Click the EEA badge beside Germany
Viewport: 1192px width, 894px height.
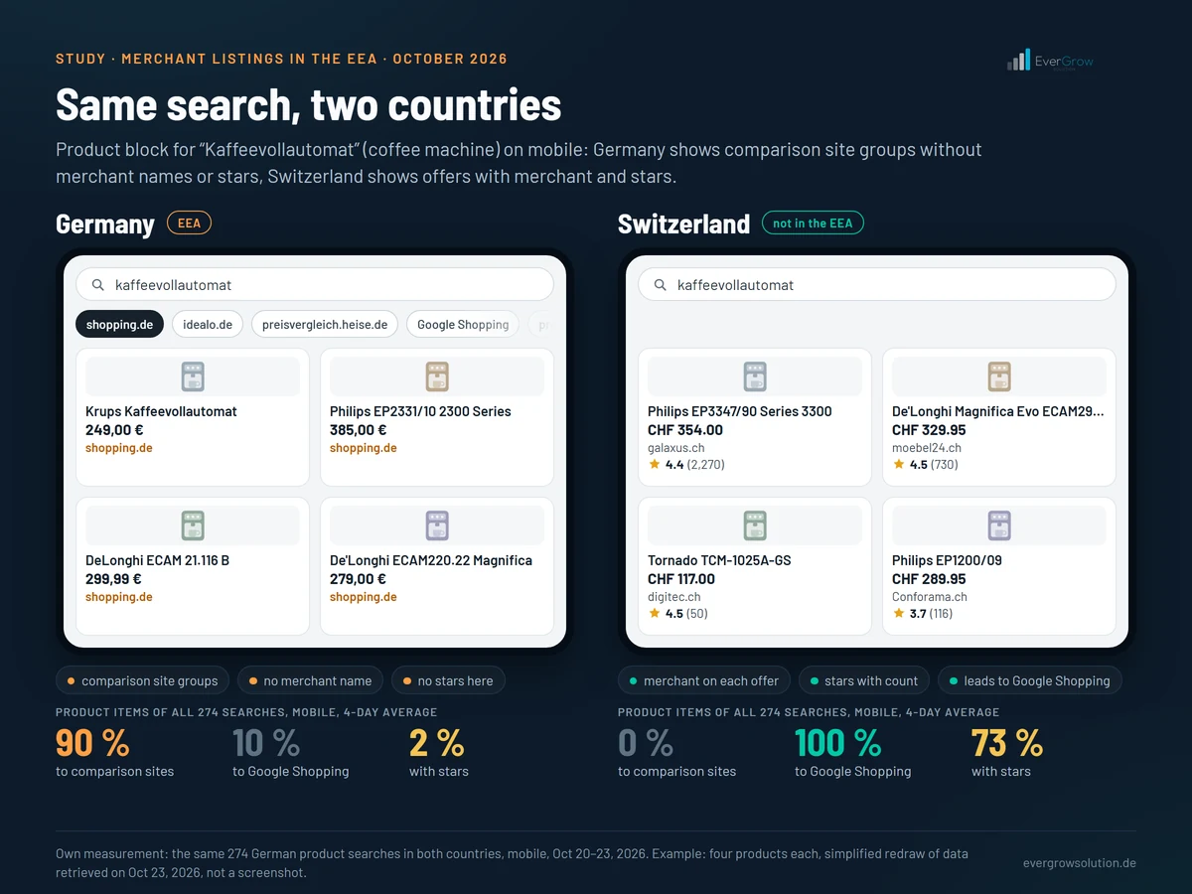[x=189, y=223]
